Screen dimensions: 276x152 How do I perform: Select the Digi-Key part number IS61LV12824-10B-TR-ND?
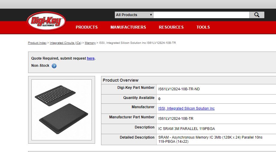click(x=179, y=89)
